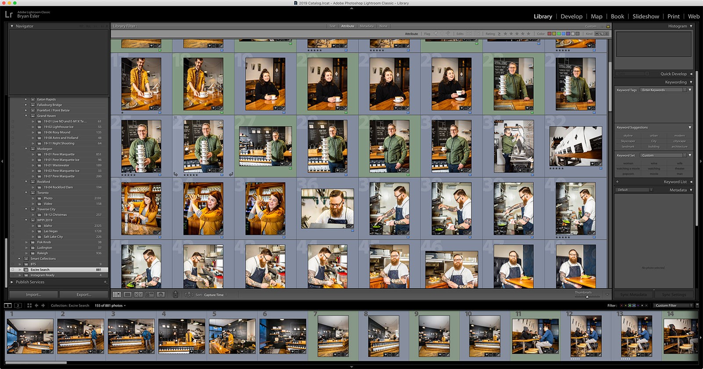
Task: Open People view icon in toolbar
Action: tap(161, 295)
